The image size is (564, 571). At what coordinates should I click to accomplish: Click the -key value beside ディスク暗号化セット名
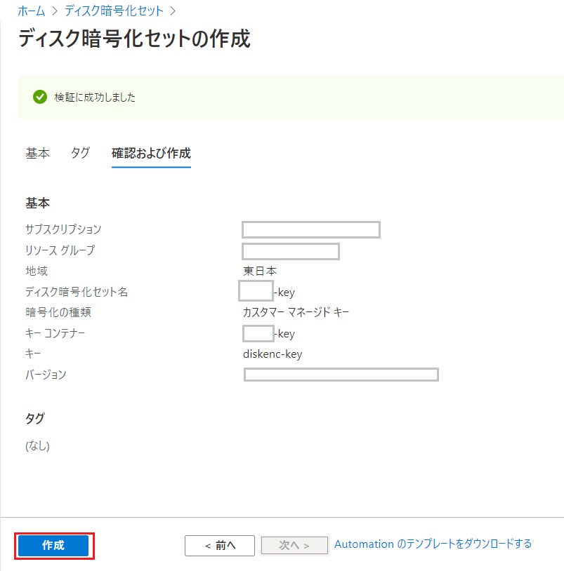[284, 293]
